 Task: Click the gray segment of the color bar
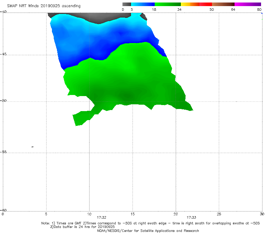coord(127,4)
